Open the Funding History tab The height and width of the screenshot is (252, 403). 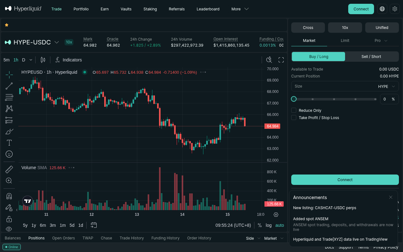pos(165,238)
